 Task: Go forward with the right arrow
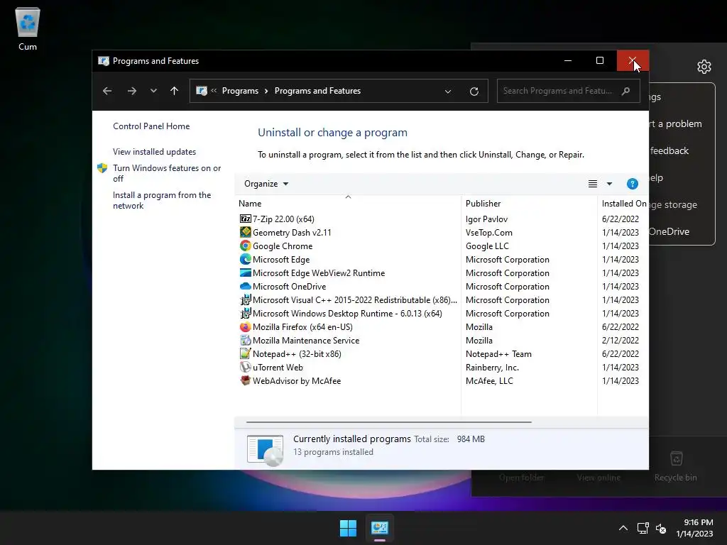point(131,91)
